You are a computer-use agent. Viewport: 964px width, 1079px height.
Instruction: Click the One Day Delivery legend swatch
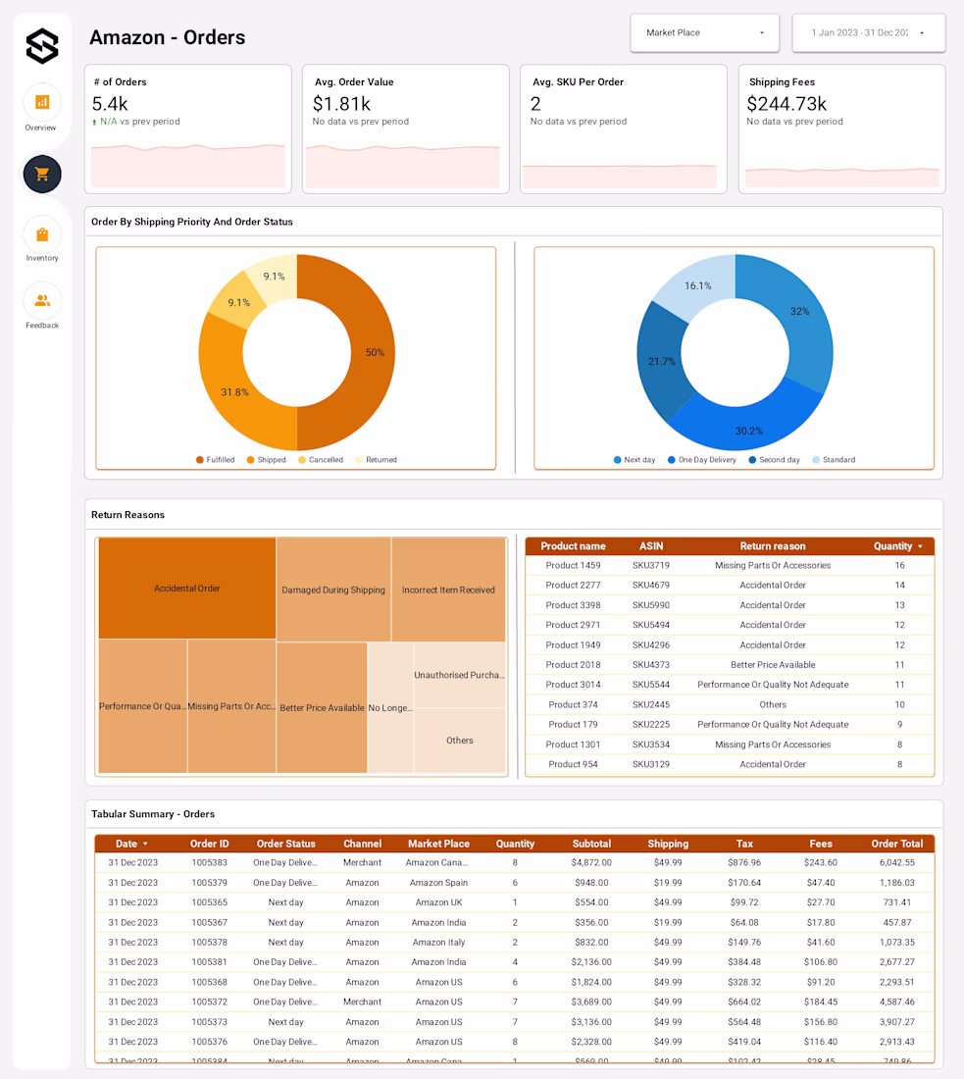[x=672, y=460]
